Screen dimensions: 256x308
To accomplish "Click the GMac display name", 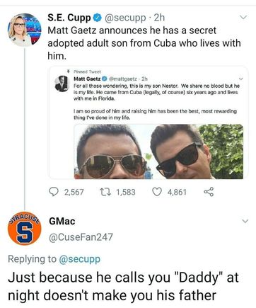I will coord(62,222).
